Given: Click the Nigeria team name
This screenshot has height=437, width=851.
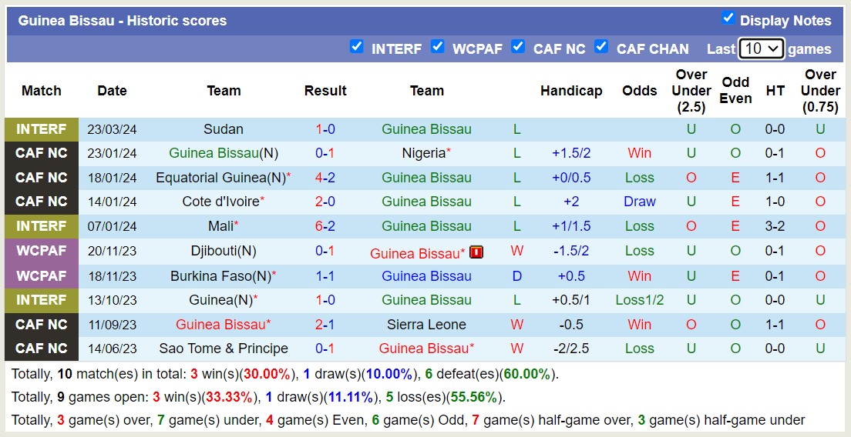Looking at the screenshot, I should pos(424,153).
